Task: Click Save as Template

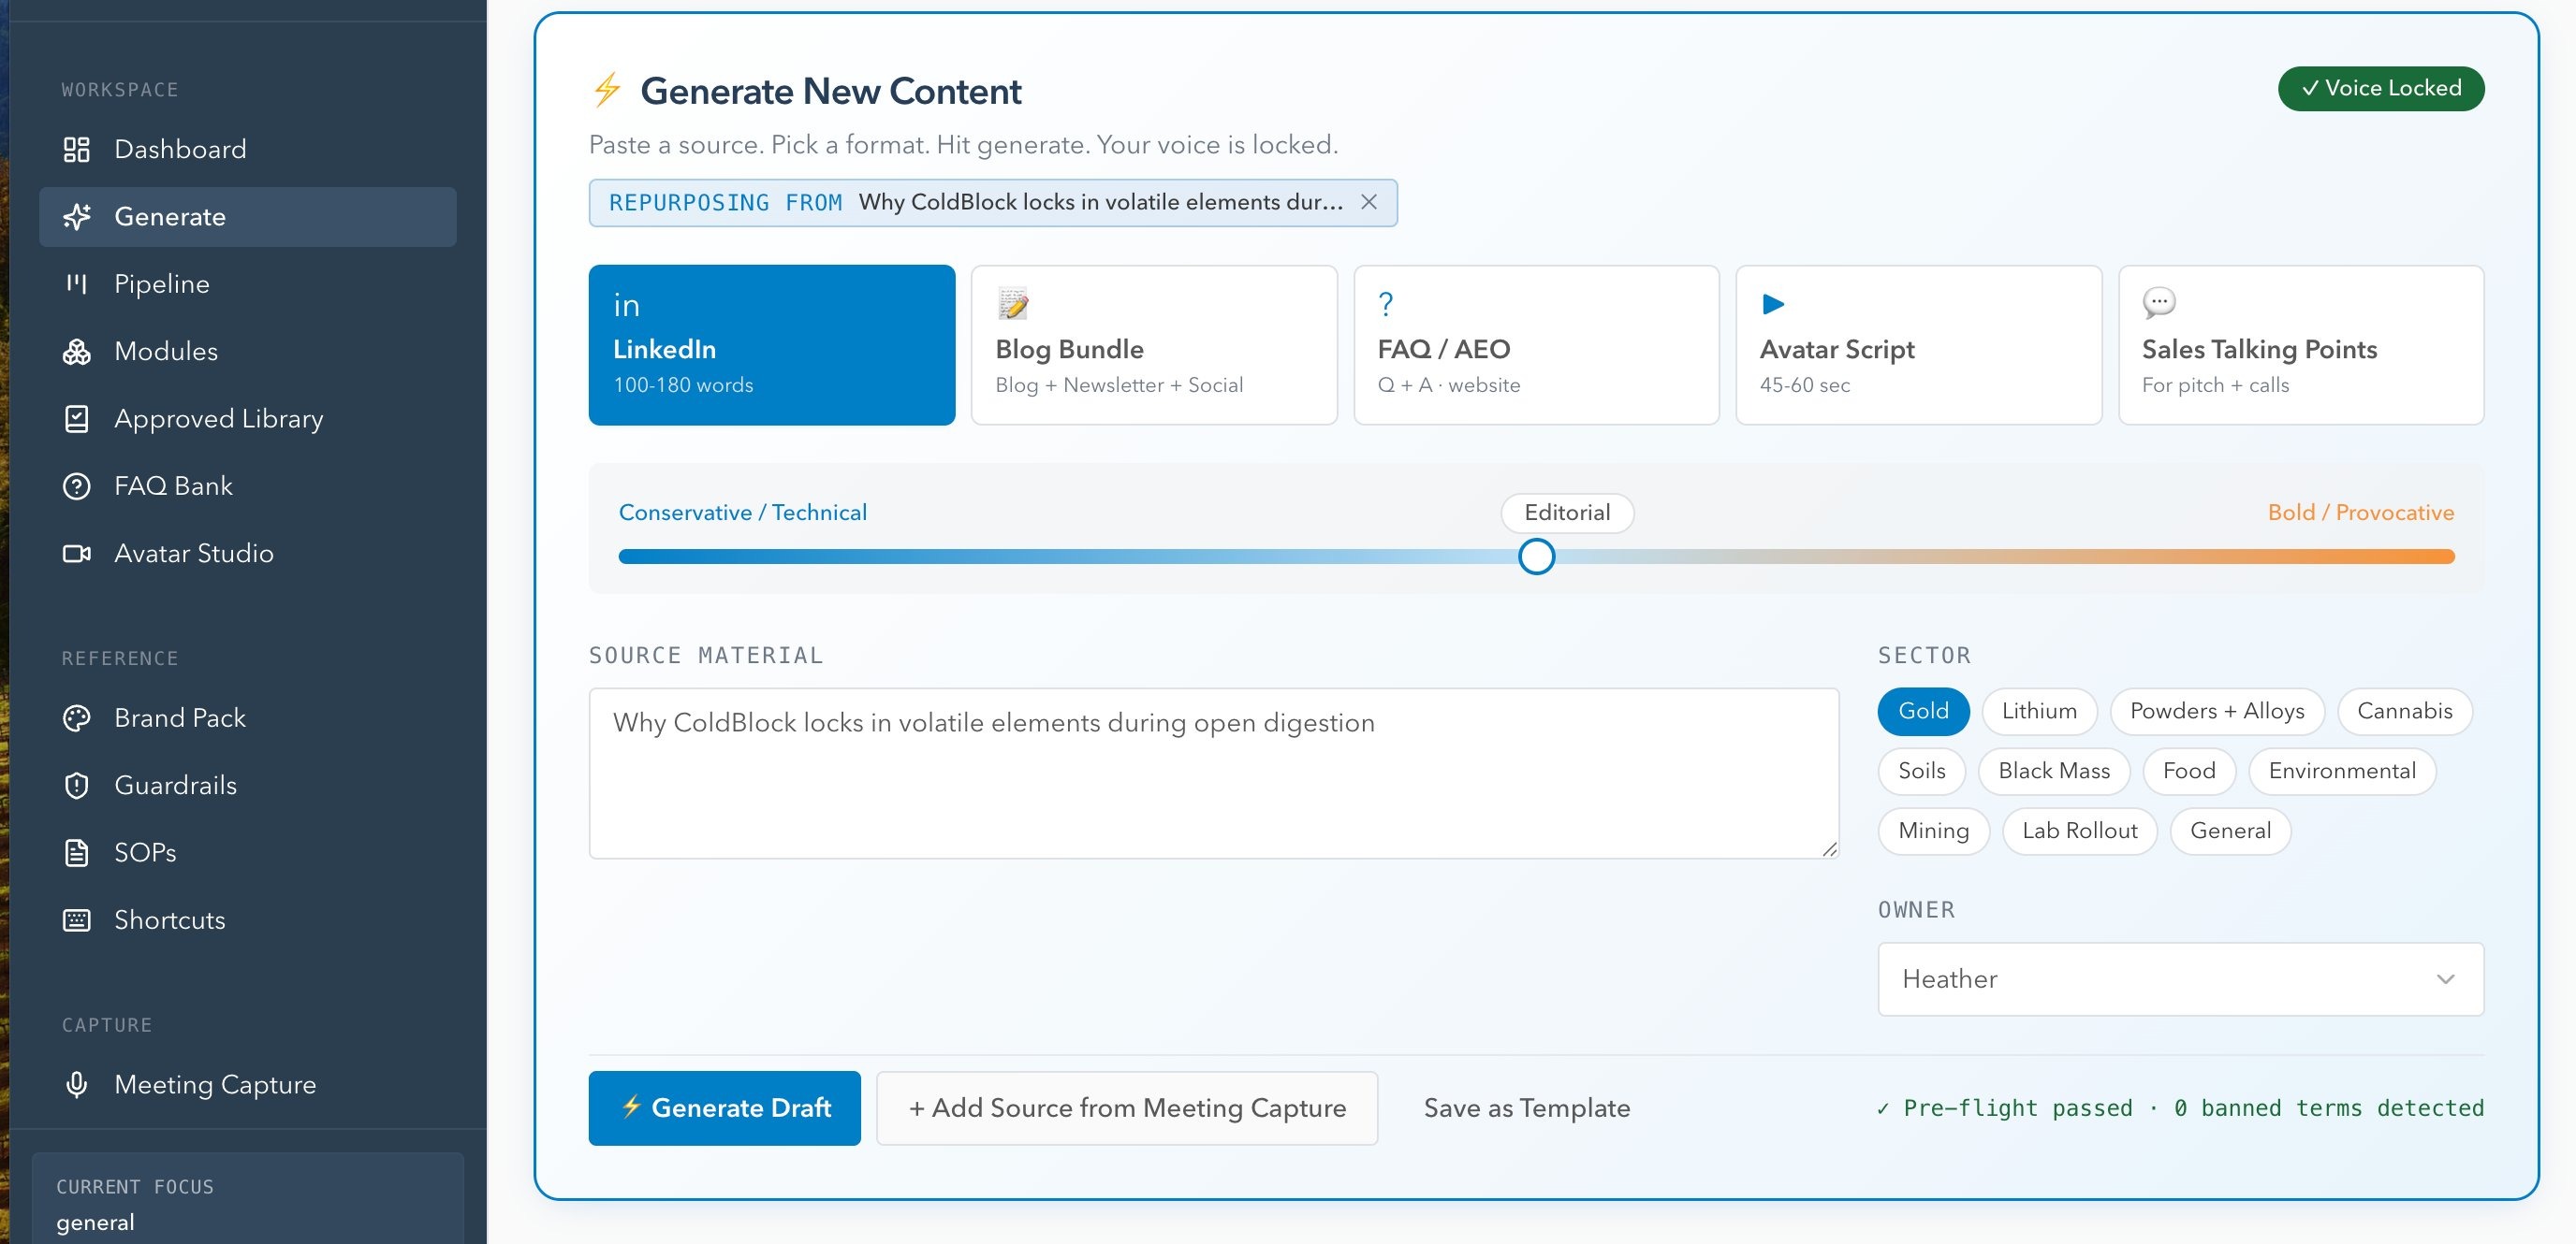Action: (x=1527, y=1108)
